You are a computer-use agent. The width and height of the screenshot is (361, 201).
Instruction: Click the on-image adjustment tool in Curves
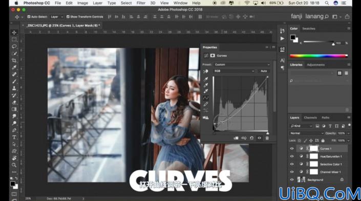tap(206, 71)
